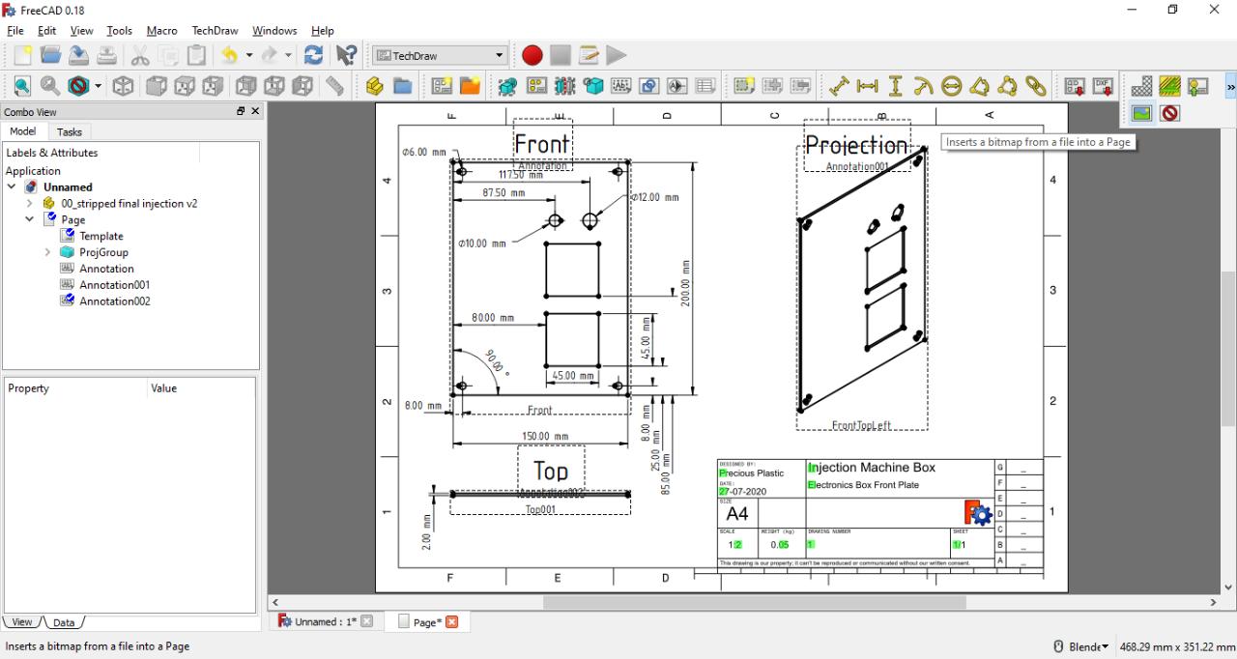The height and width of the screenshot is (659, 1237).
Task: Click the Fit all view icon
Action: (21, 87)
